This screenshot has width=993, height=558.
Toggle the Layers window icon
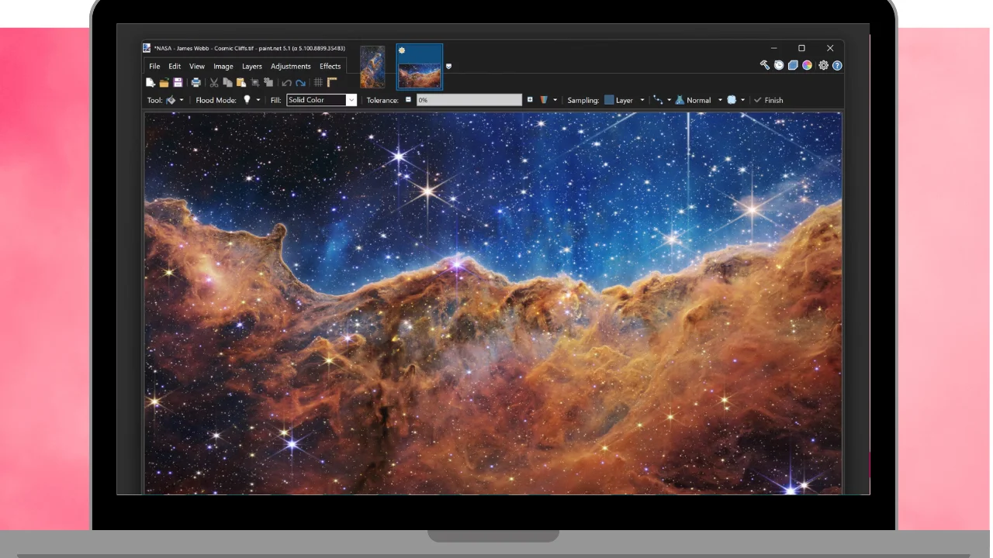coord(793,66)
